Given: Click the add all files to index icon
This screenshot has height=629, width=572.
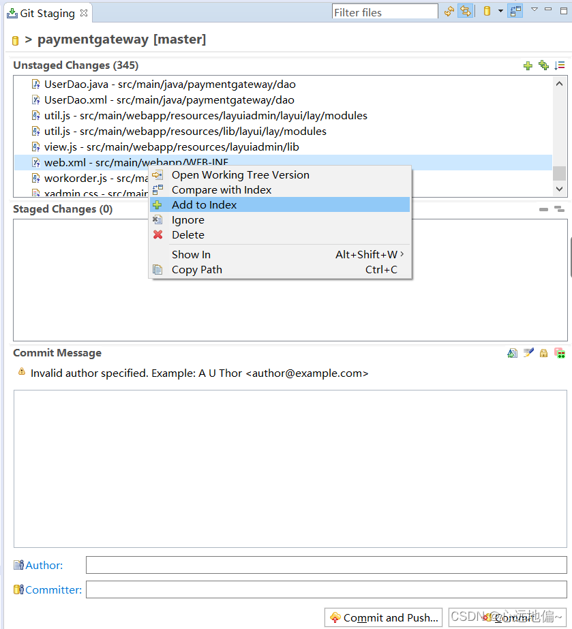Looking at the screenshot, I should coord(543,65).
